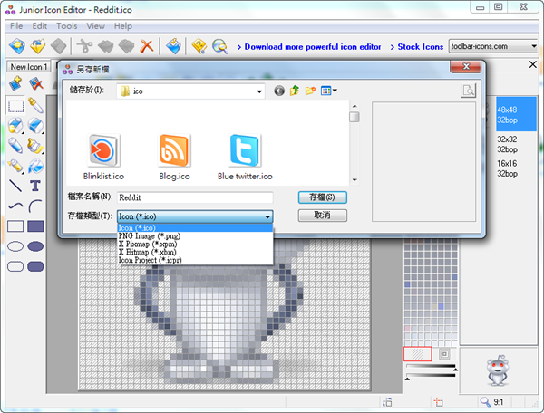The image size is (544, 413).
Task: Follow the Stock Icons link
Action: 420,47
